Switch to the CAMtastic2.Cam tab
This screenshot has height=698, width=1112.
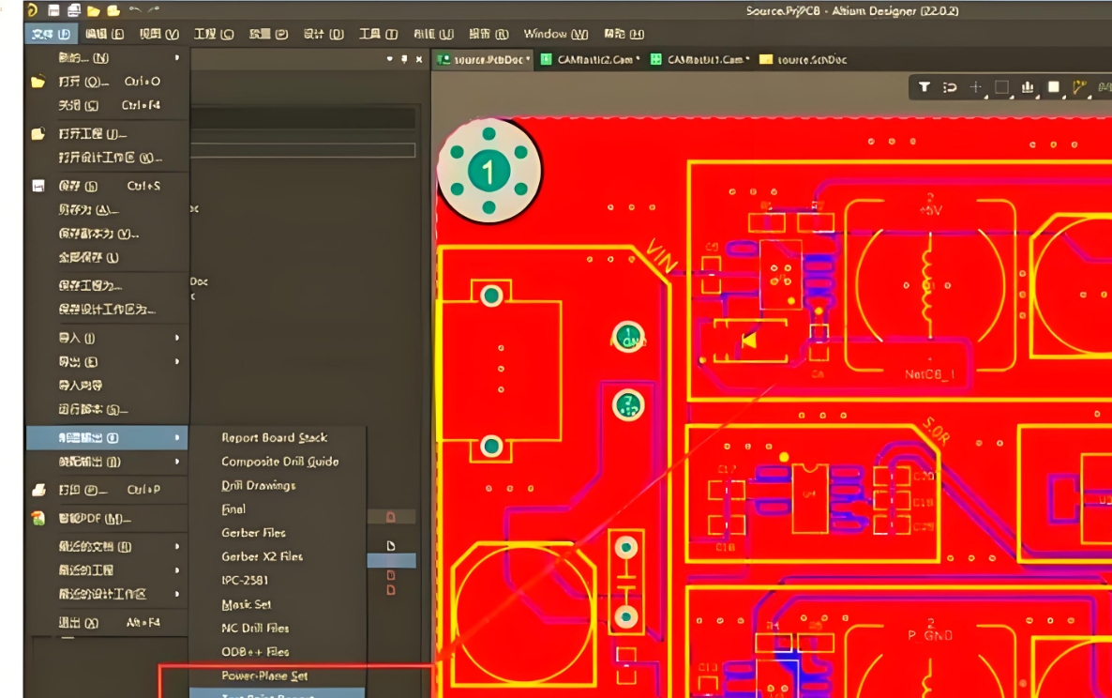pyautogui.click(x=590, y=60)
